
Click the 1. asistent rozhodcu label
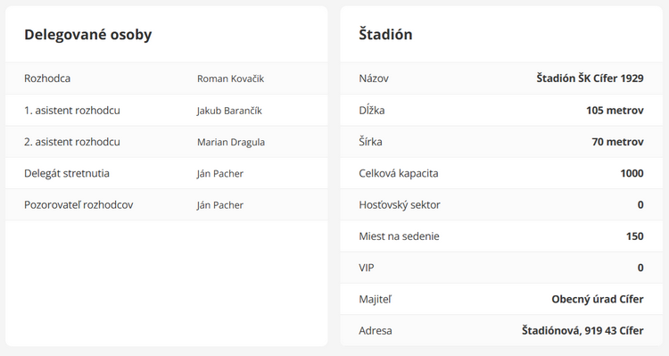click(72, 111)
